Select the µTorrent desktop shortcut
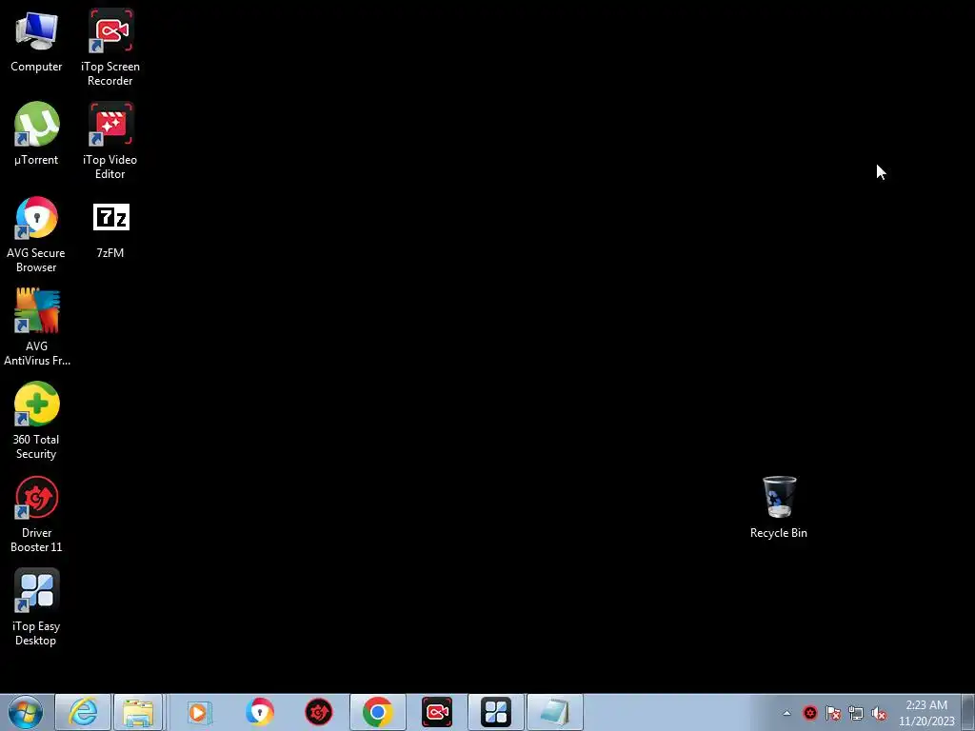Viewport: 975px width, 731px height. click(x=36, y=134)
